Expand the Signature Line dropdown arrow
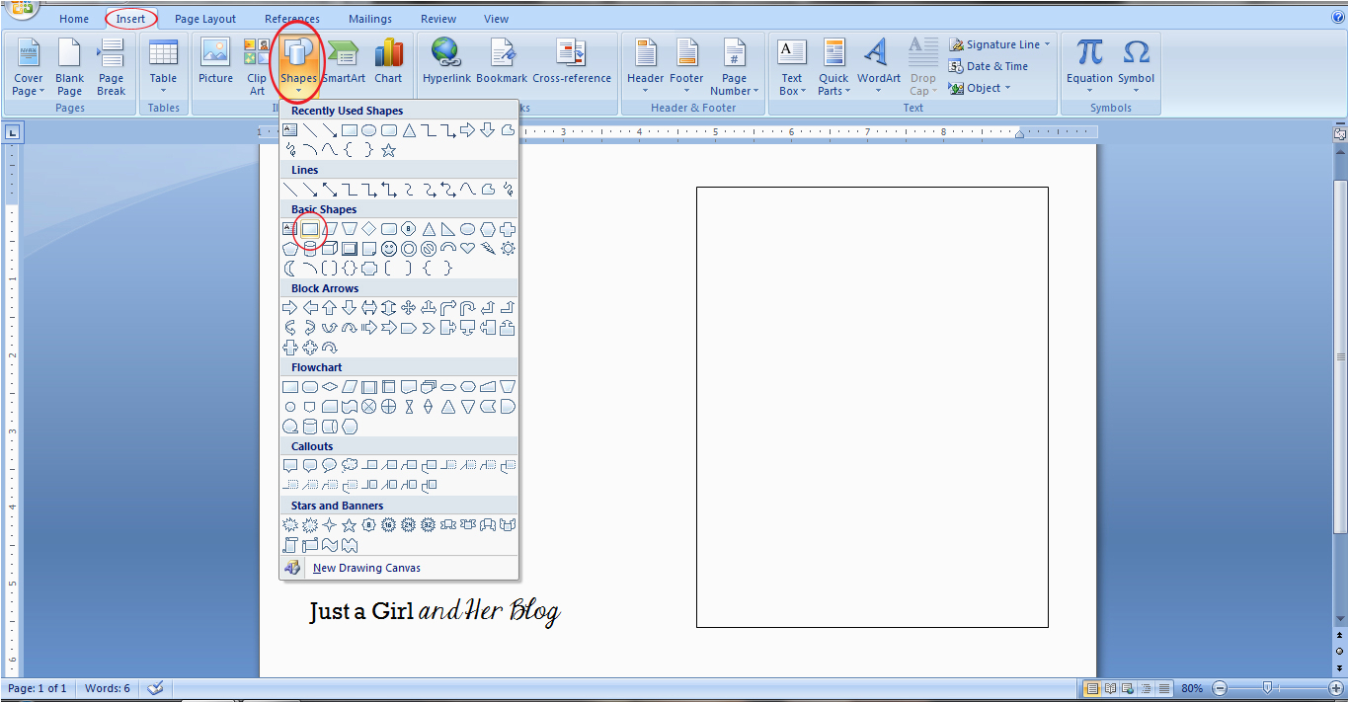The width and height of the screenshot is (1349, 703). coord(1047,44)
